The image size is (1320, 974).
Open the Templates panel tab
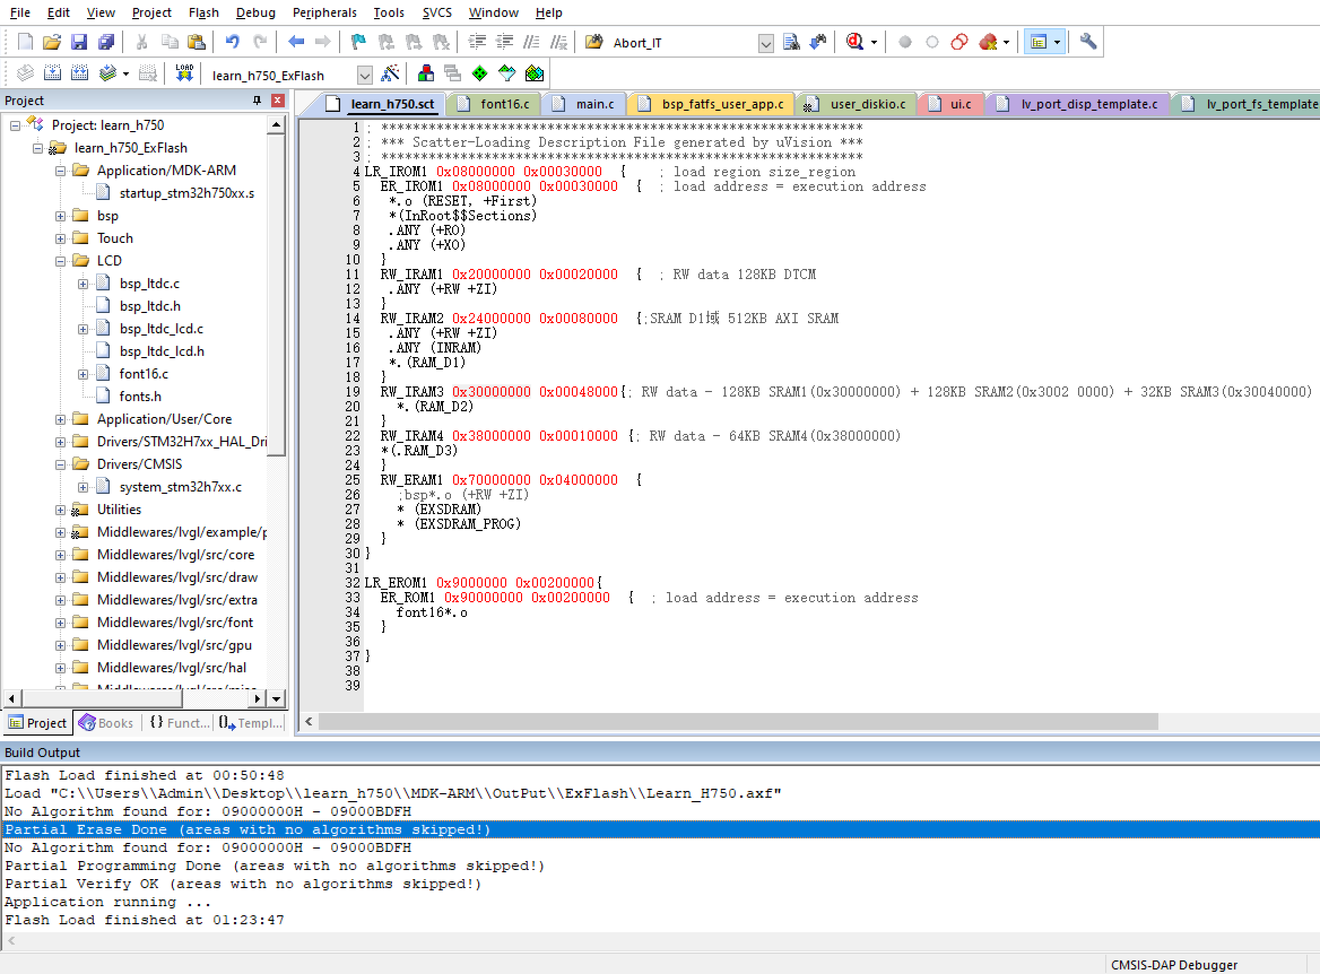click(250, 723)
